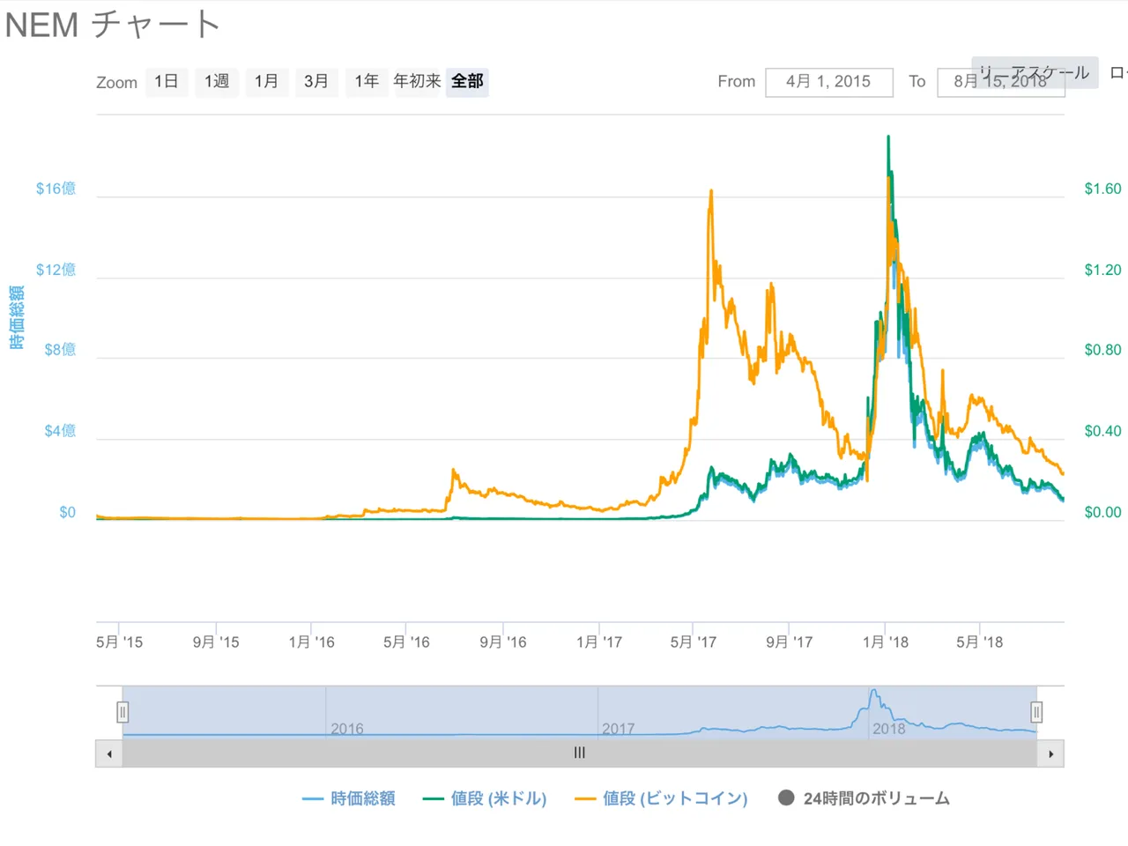This screenshot has height=846, width=1128.
Task: Click the $1.60 price axis label
Action: click(x=1103, y=189)
